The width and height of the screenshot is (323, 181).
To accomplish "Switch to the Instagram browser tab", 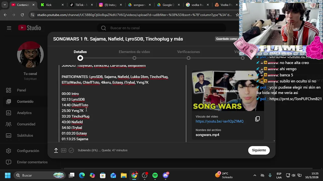I will [x=111, y=5].
